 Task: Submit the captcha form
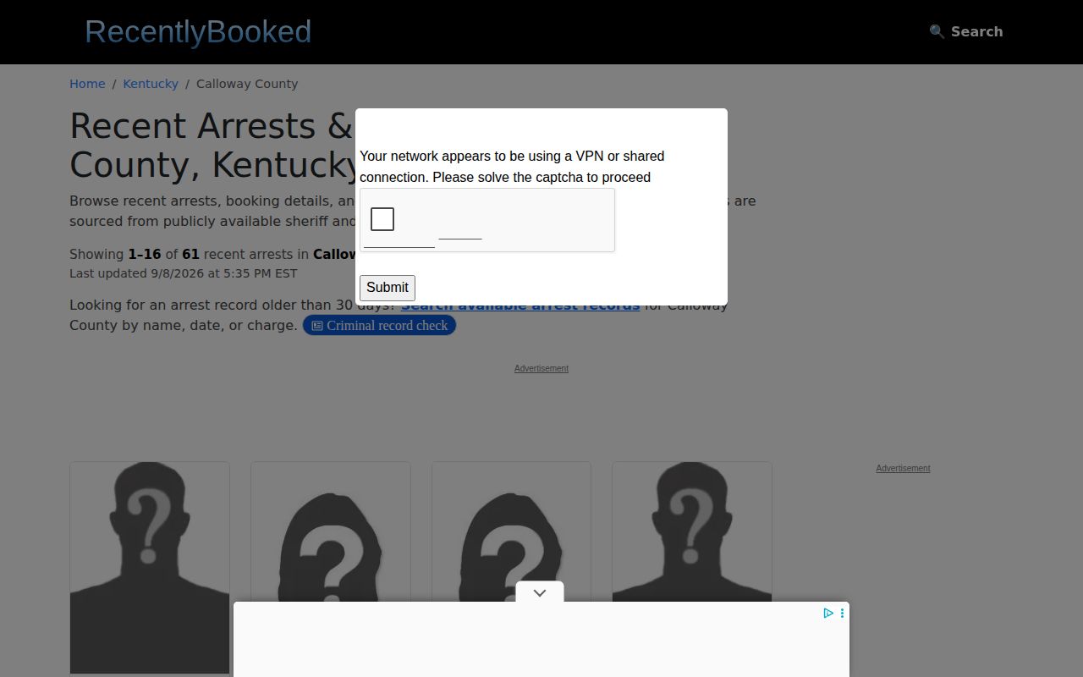tap(388, 288)
